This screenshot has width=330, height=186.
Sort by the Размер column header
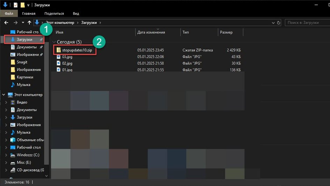pos(226,32)
